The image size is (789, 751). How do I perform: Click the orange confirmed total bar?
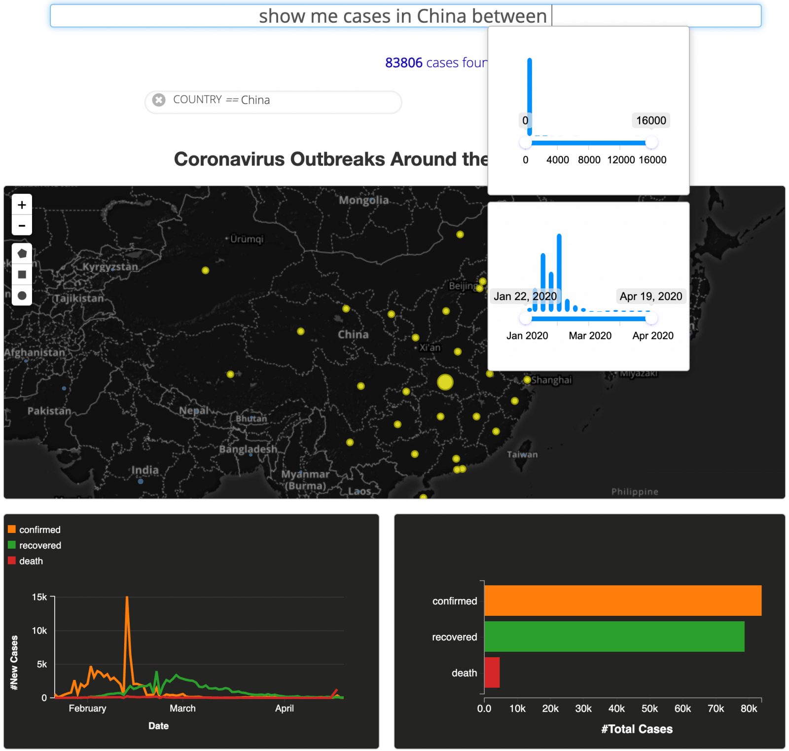623,601
